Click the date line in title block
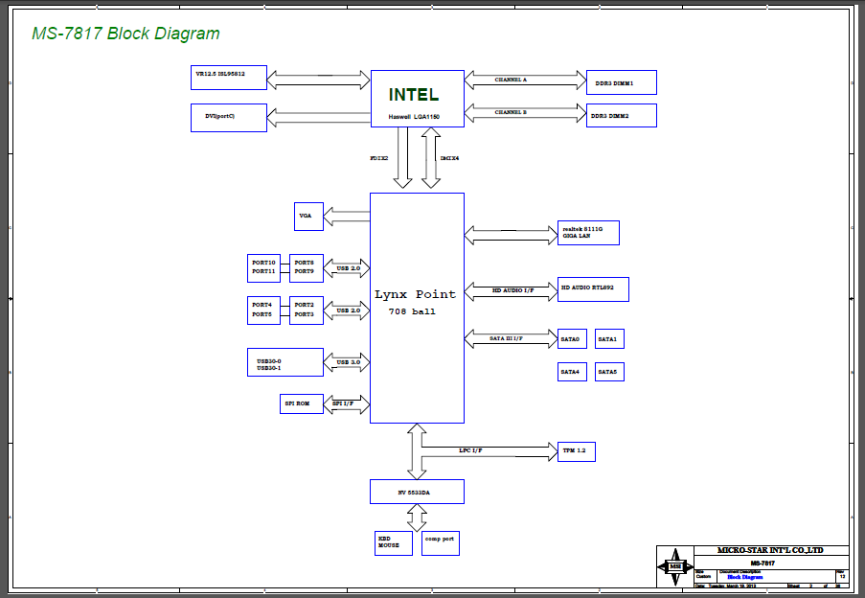The width and height of the screenshot is (865, 598). (726, 586)
